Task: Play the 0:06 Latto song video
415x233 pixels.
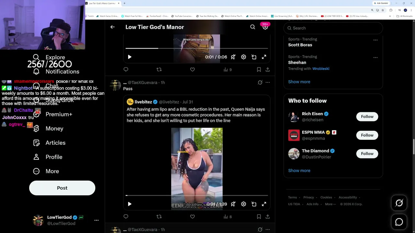Action: pos(130,57)
